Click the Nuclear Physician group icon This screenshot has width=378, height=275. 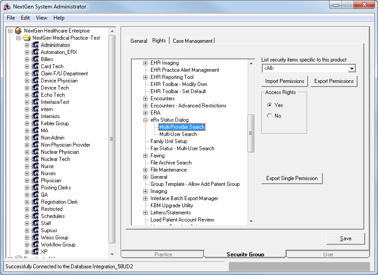pos(35,152)
